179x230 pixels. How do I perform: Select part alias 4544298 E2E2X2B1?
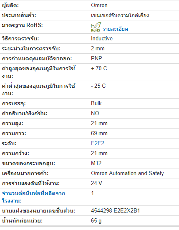click(115, 210)
